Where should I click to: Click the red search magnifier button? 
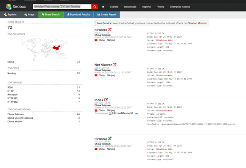coord(95,7)
